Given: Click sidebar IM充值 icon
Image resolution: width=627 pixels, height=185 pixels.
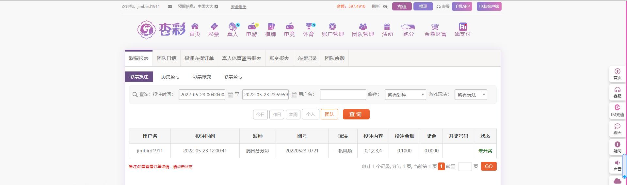Looking at the screenshot, I should coord(617,107).
